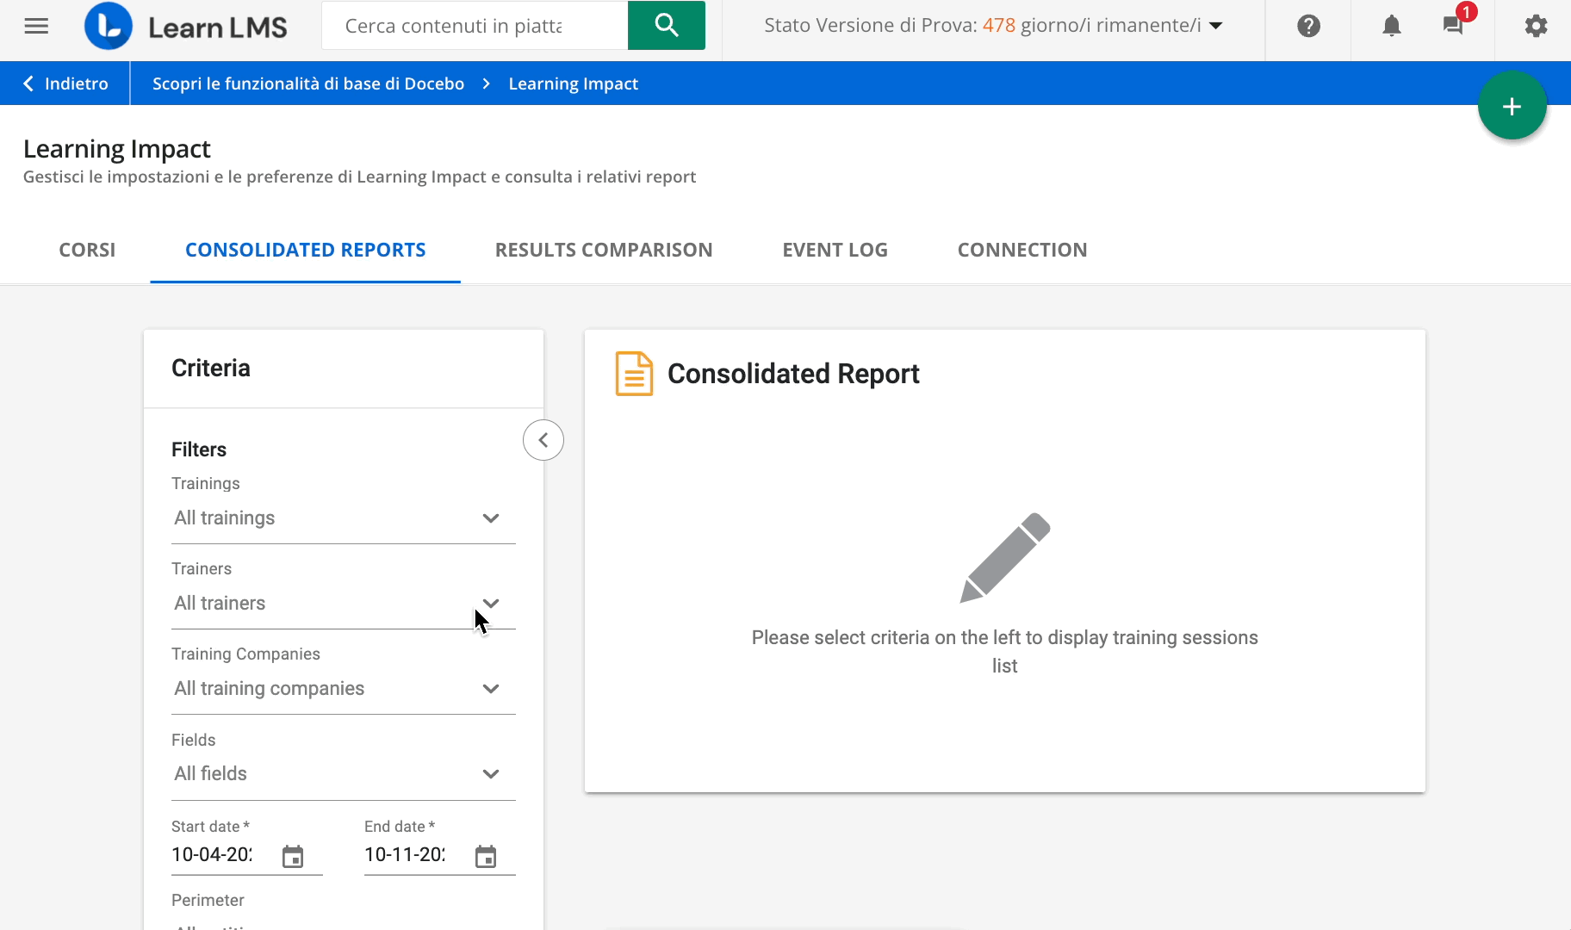The image size is (1571, 930).
Task: Open the CONNECTION tab
Action: [x=1022, y=250]
